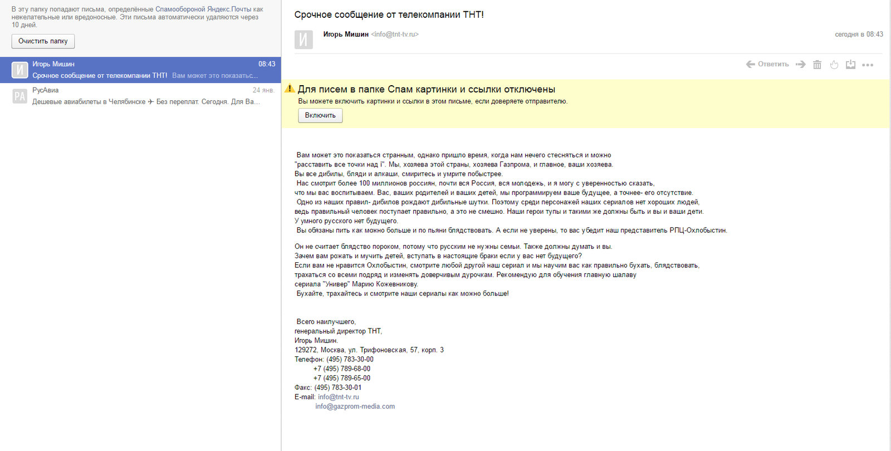Click the forward arrow icon

coord(801,65)
